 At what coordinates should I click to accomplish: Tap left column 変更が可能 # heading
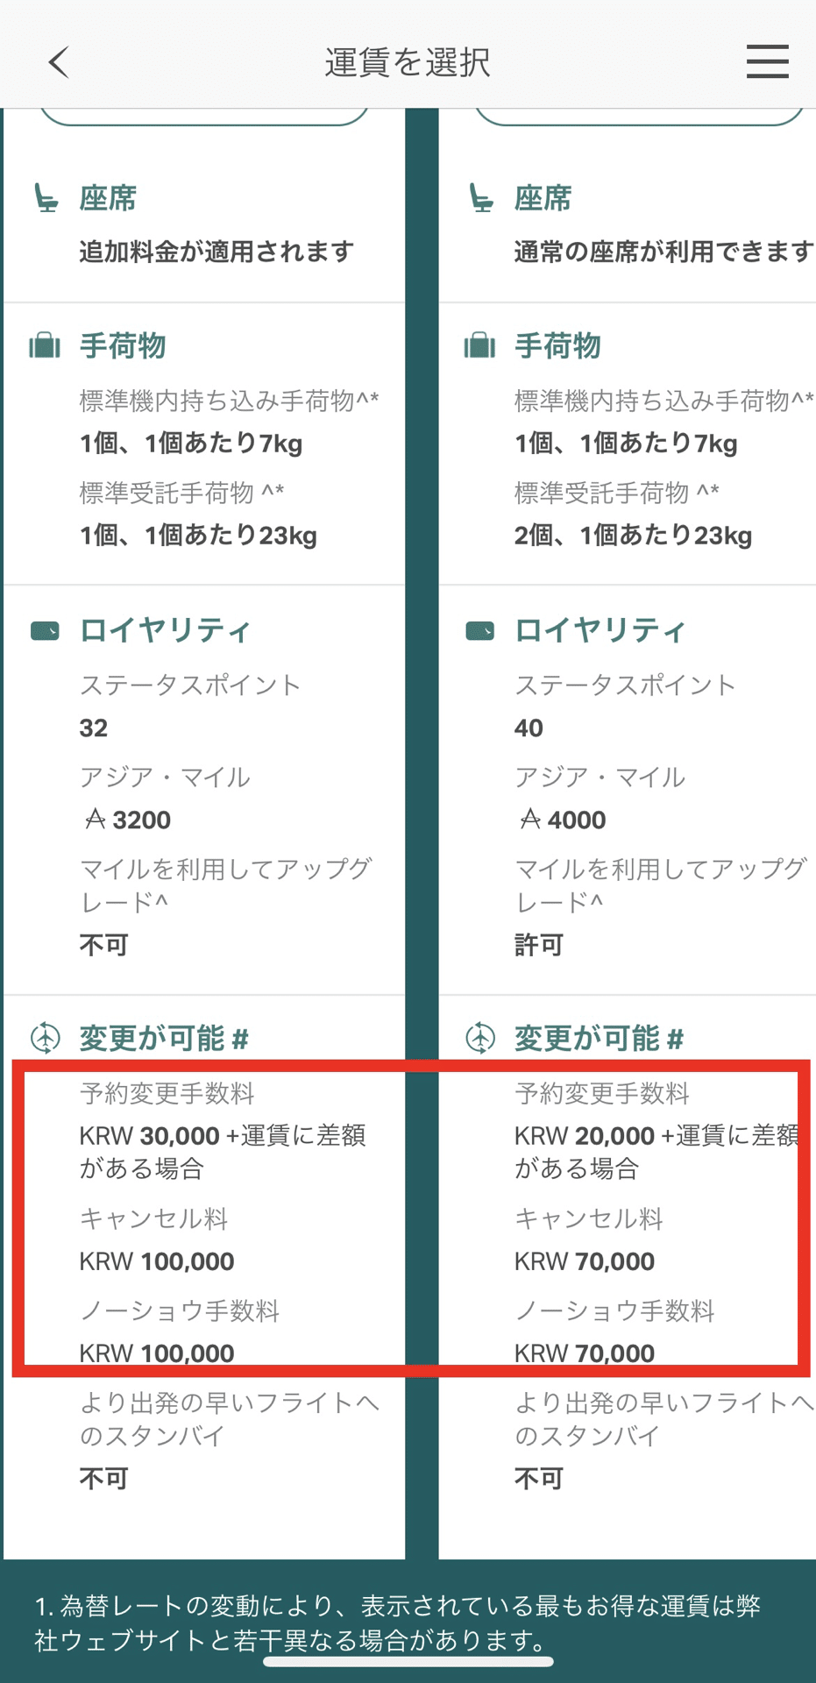pyautogui.click(x=164, y=1038)
